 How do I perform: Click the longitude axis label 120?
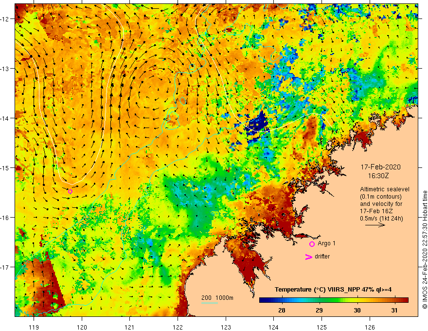coord(82,327)
